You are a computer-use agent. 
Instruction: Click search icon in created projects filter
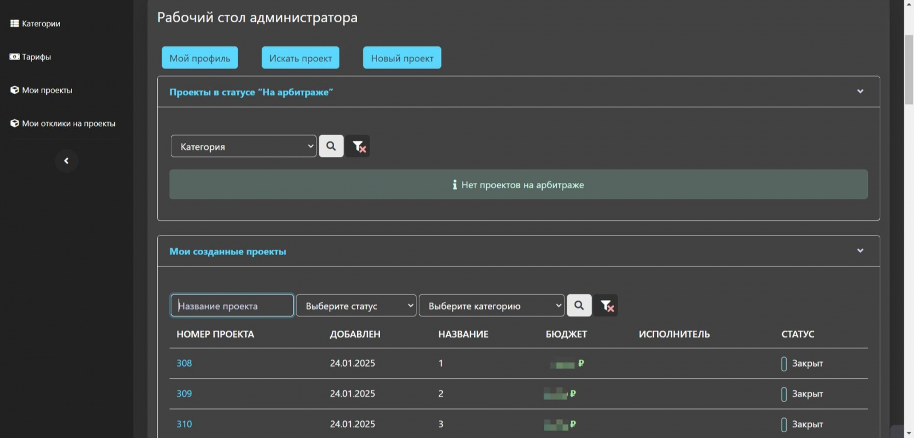[579, 306]
